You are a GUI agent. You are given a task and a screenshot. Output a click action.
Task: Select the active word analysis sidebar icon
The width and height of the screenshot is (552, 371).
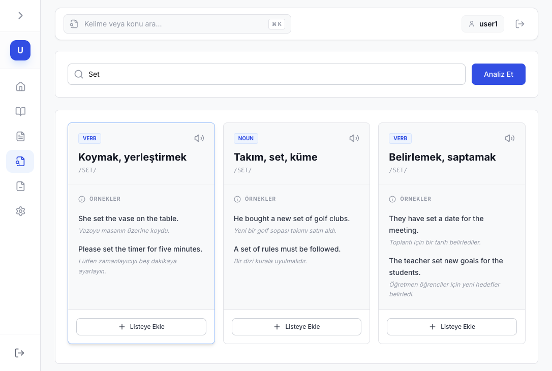[20, 162]
